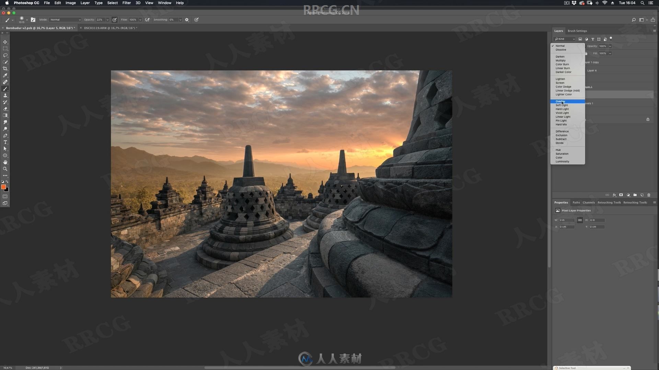659x370 pixels.
Task: Click on Borobudur v2.psd tab
Action: click(x=39, y=27)
